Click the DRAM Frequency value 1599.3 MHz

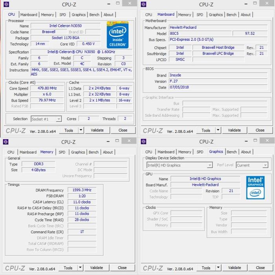[82, 190]
